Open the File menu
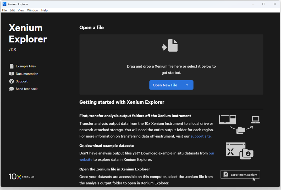 (x=4, y=10)
